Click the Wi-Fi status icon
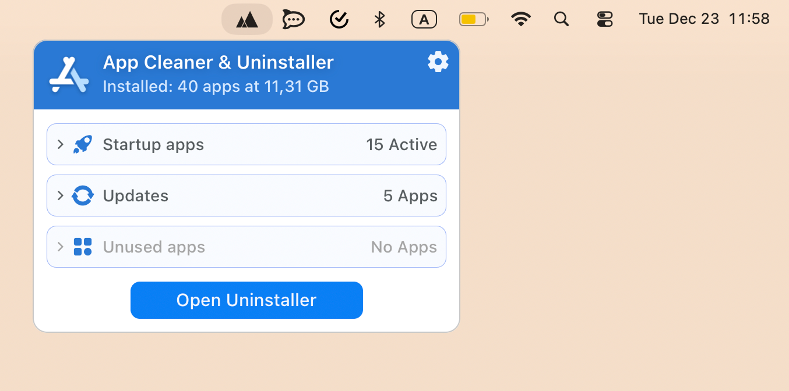The width and height of the screenshot is (789, 391). [520, 19]
